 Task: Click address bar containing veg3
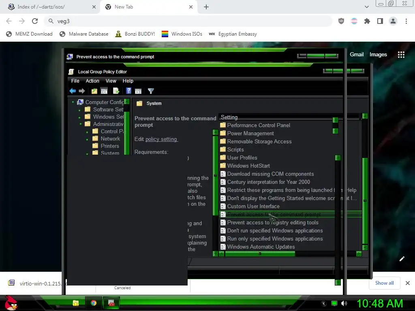188,21
